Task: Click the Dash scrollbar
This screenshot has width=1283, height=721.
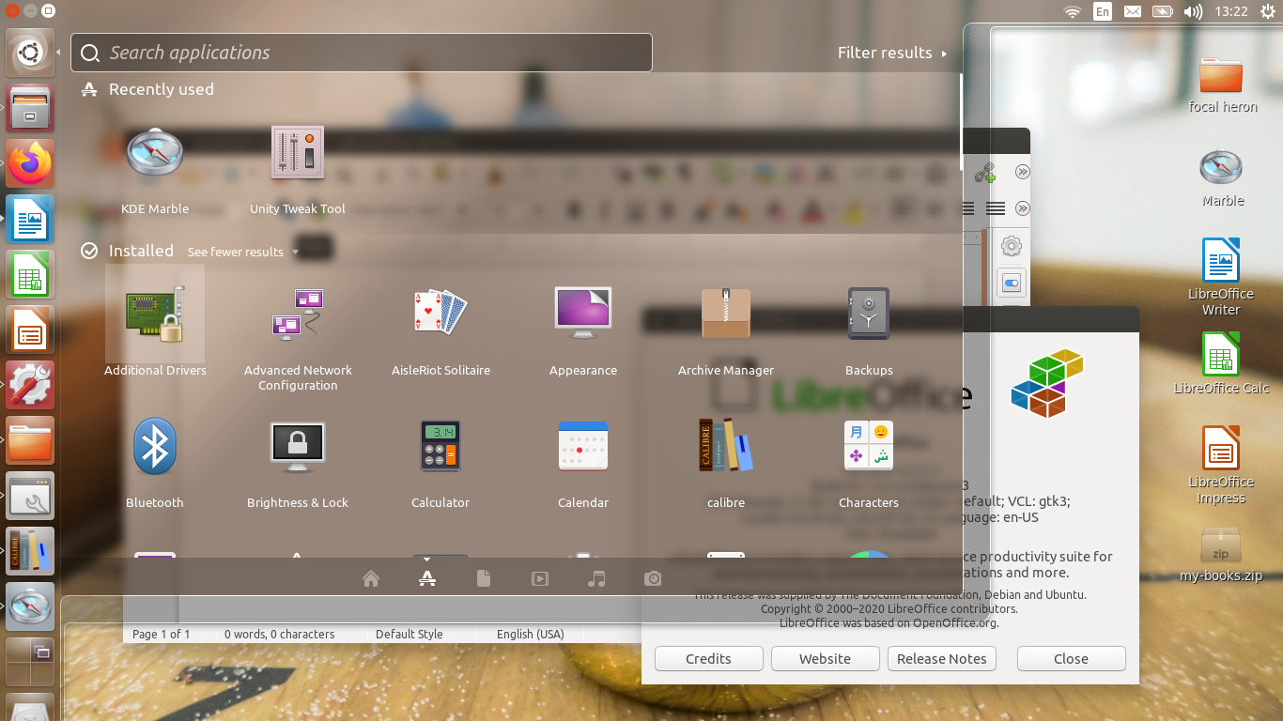Action: pyautogui.click(x=961, y=122)
